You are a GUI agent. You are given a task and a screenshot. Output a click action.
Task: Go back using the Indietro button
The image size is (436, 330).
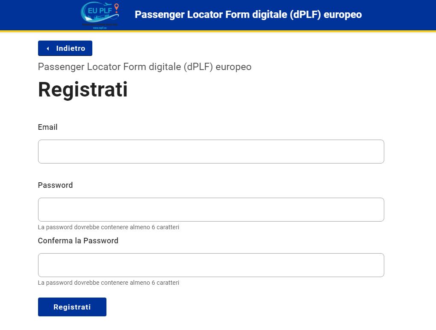point(65,48)
